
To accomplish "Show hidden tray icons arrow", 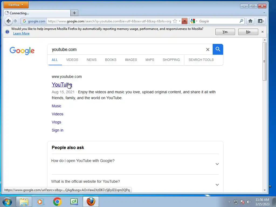I will coord(229,202).
